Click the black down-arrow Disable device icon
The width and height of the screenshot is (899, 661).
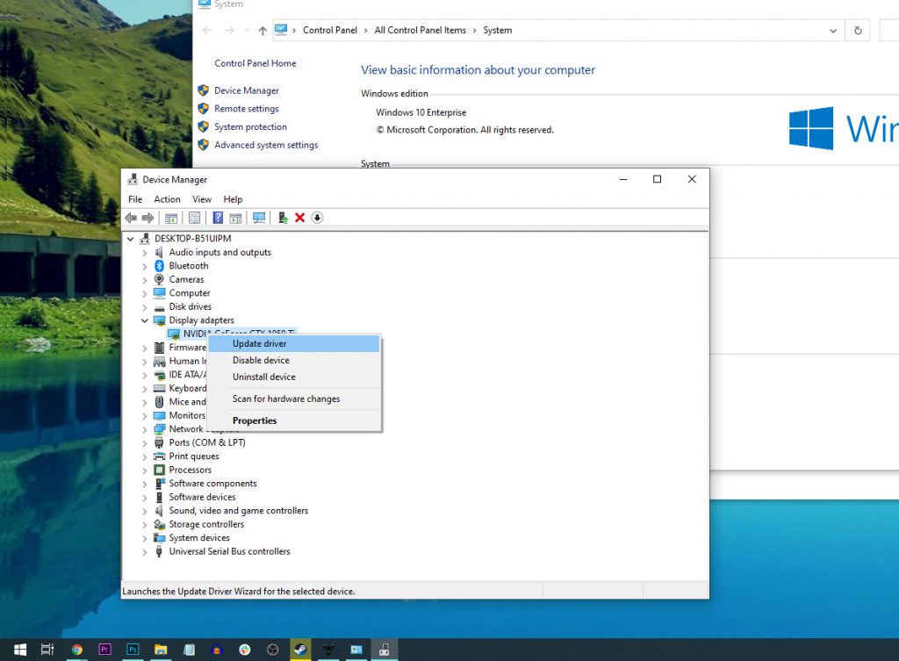click(x=317, y=218)
